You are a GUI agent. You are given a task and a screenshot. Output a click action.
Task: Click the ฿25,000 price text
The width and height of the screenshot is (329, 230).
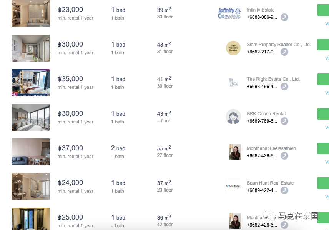pyautogui.click(x=70, y=217)
